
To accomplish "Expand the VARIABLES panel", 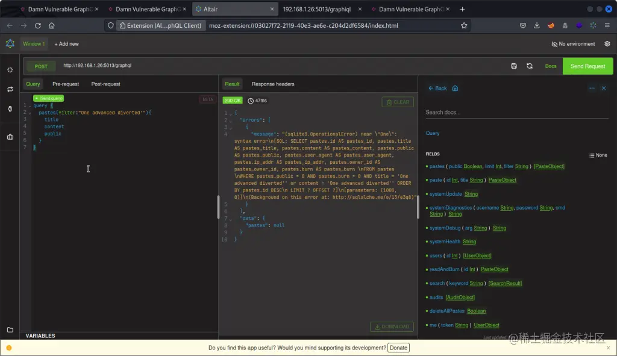I will (40, 336).
